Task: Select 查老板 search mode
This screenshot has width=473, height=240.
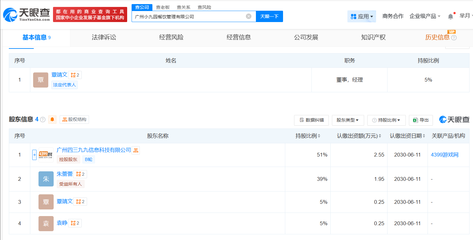Action: pos(163,7)
